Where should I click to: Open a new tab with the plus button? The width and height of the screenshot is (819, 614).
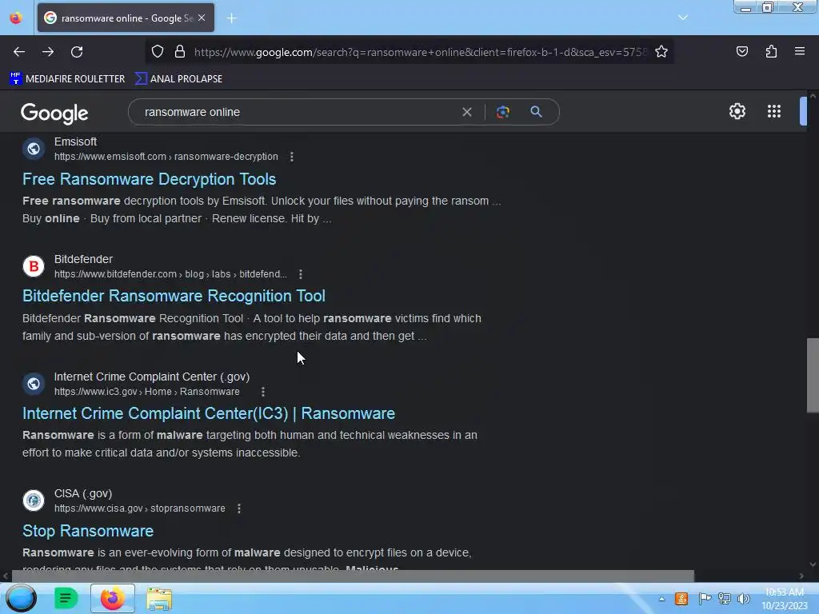tap(231, 18)
